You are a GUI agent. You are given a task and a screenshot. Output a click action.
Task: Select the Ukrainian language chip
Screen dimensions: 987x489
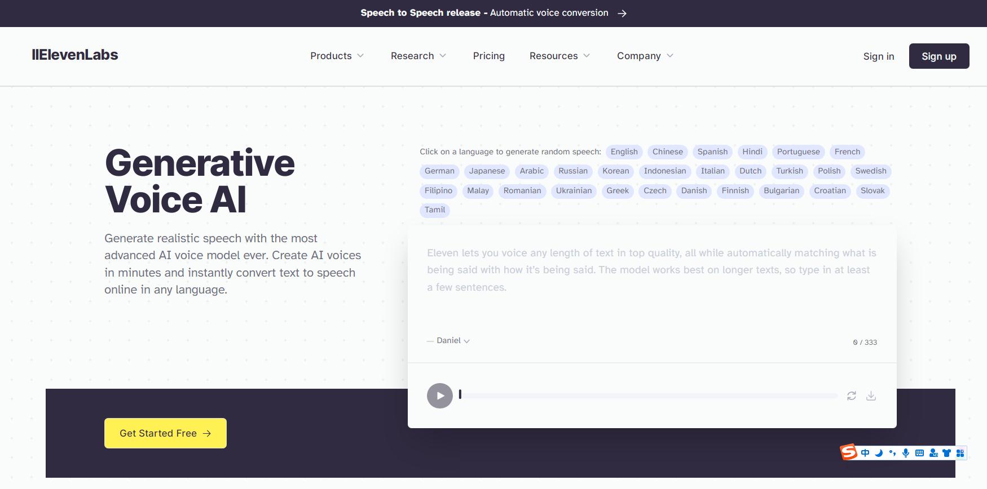point(574,191)
